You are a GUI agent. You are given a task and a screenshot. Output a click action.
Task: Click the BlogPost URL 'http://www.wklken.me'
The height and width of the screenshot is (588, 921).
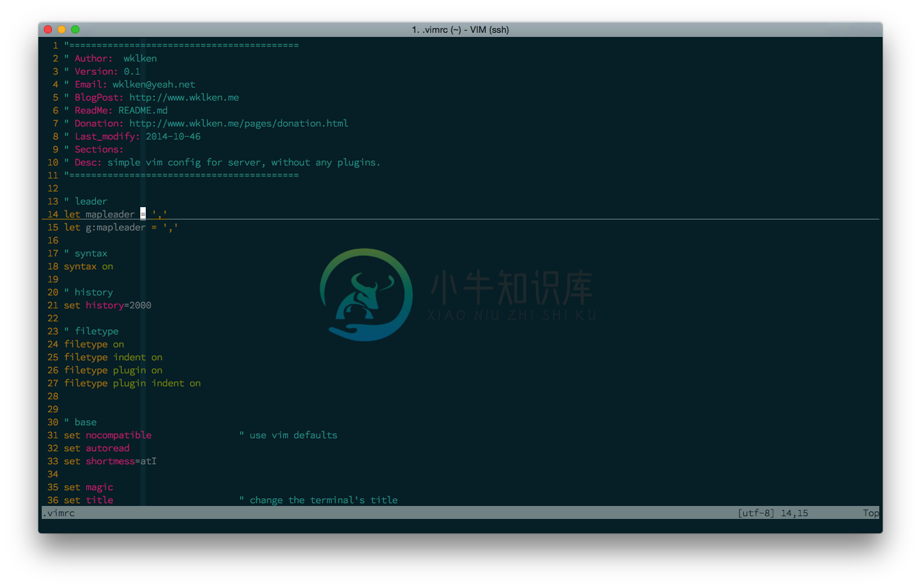coord(184,97)
